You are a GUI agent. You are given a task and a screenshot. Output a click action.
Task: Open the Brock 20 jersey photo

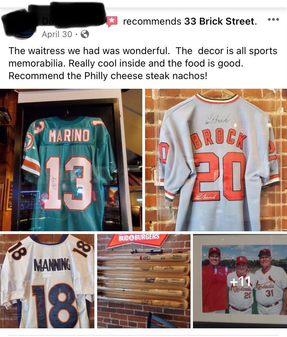click(216, 160)
